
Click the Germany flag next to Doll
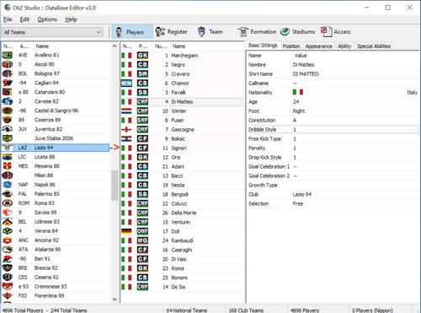pyautogui.click(x=126, y=231)
